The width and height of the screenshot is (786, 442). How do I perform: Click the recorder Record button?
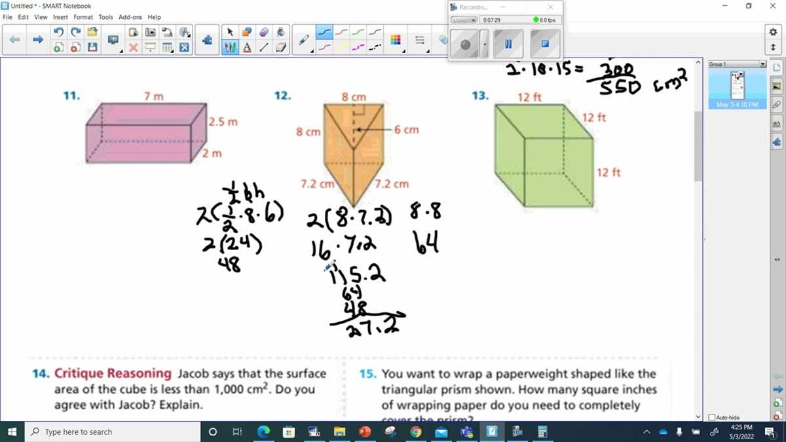466,44
